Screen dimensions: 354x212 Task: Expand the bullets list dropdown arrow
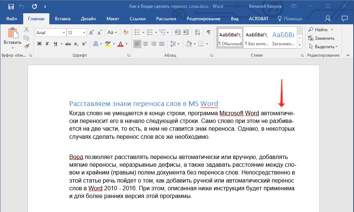click(143, 32)
